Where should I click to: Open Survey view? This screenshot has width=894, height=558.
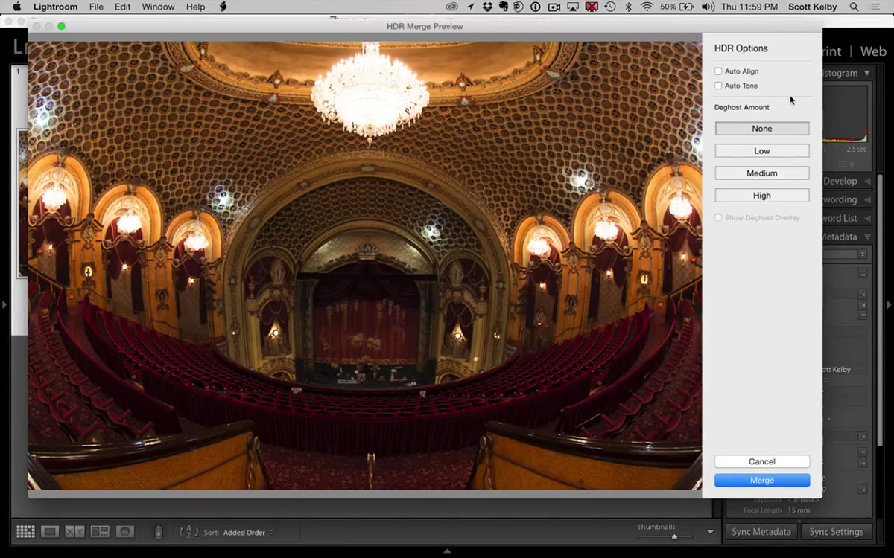[100, 532]
